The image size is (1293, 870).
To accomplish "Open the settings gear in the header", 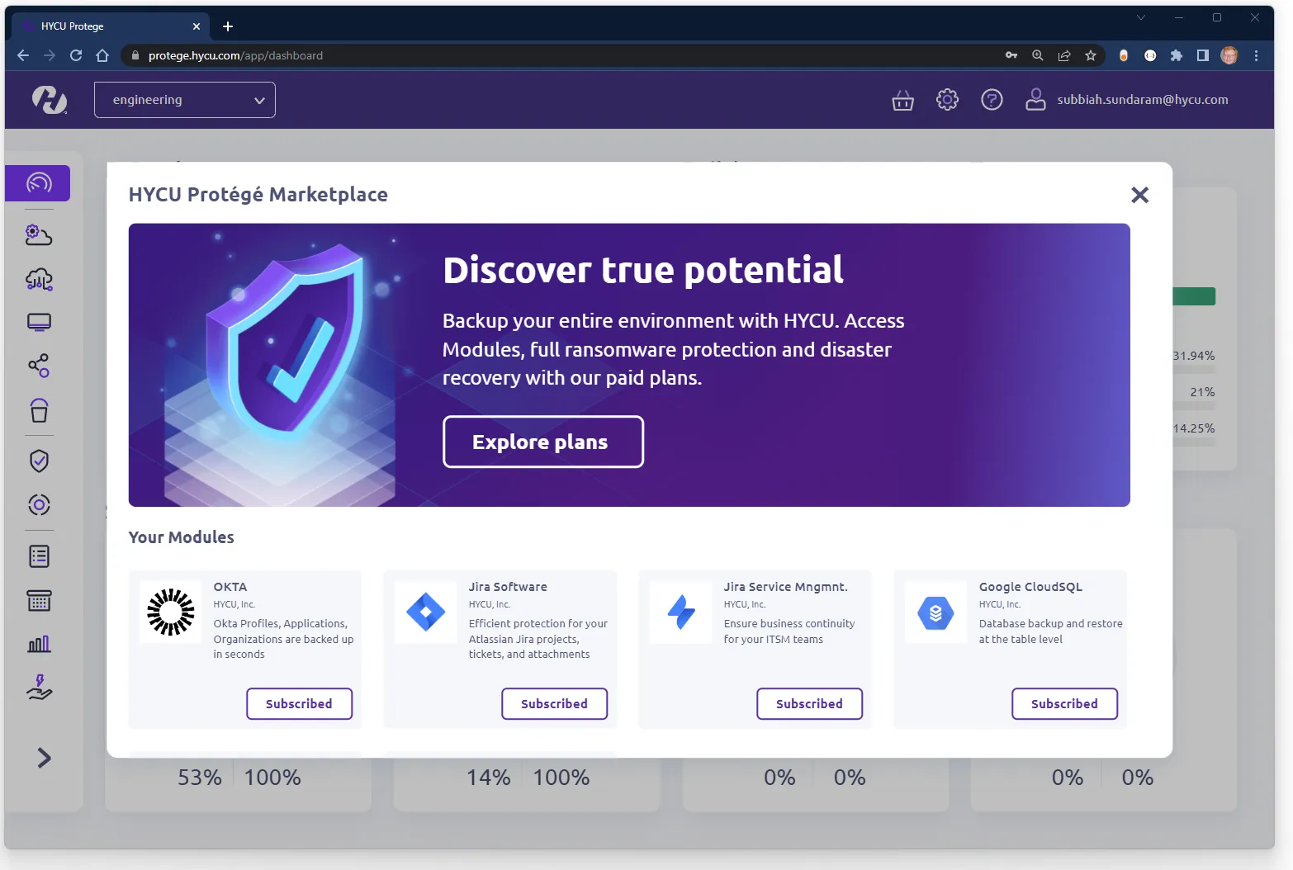I will (947, 100).
